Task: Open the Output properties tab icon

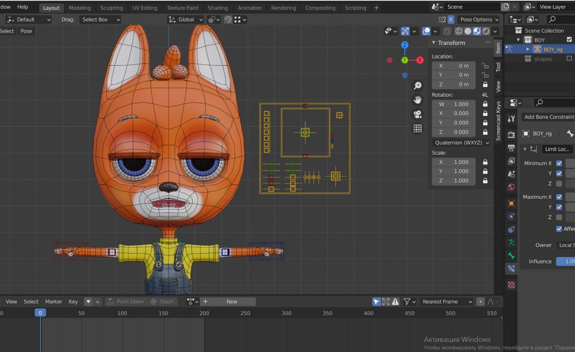Action: pyautogui.click(x=511, y=148)
